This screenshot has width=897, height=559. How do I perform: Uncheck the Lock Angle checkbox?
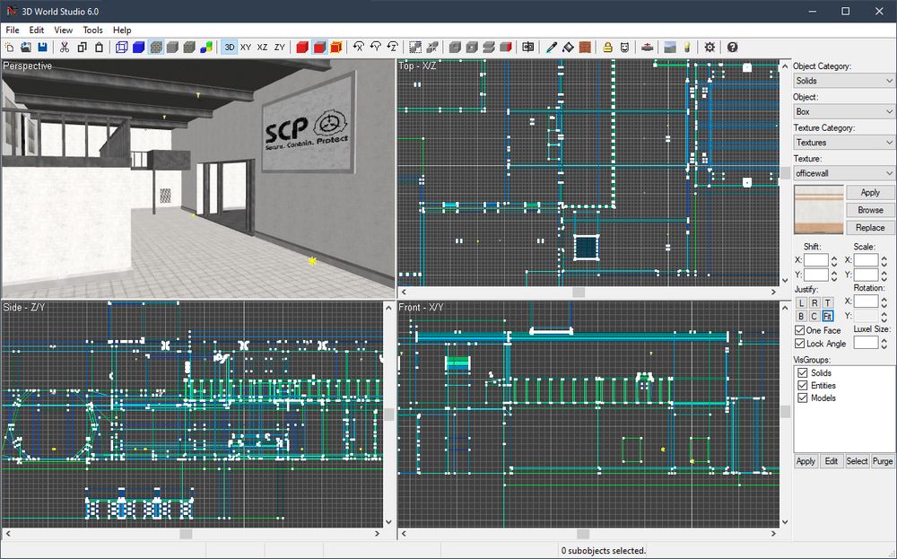tap(800, 344)
